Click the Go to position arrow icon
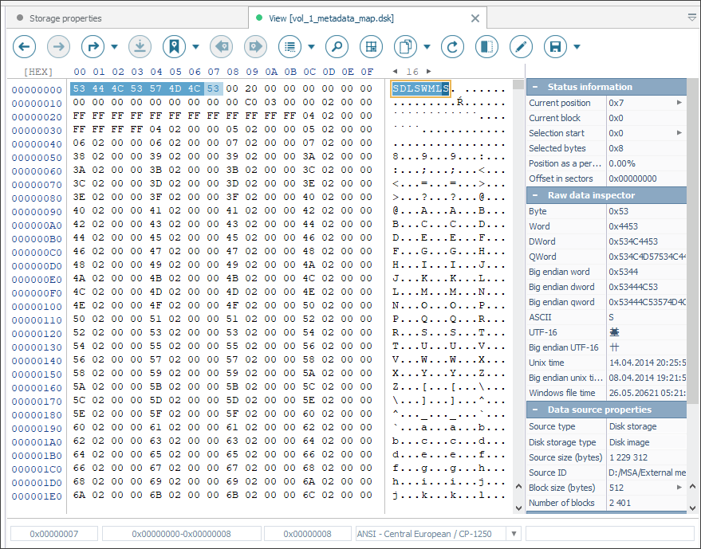Viewport: 701px width, 549px height. point(93,47)
